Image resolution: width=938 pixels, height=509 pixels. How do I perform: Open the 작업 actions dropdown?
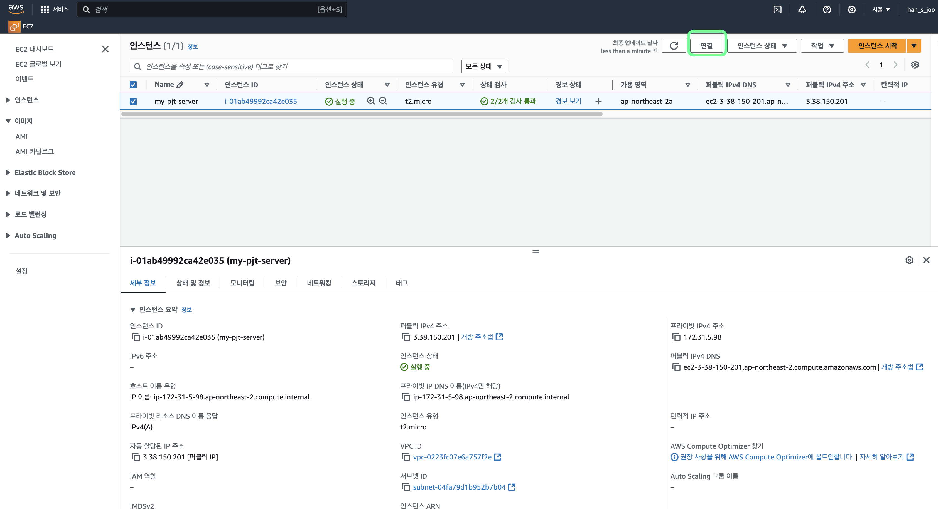(822, 46)
